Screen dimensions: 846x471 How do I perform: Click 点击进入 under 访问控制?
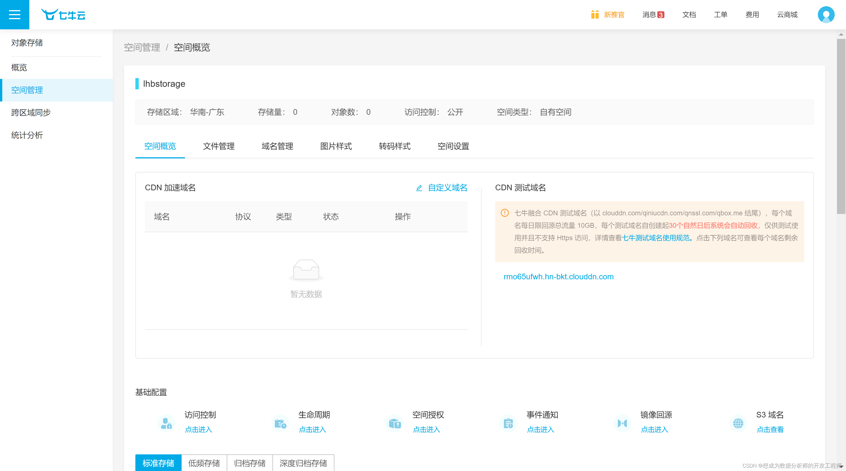pyautogui.click(x=198, y=430)
